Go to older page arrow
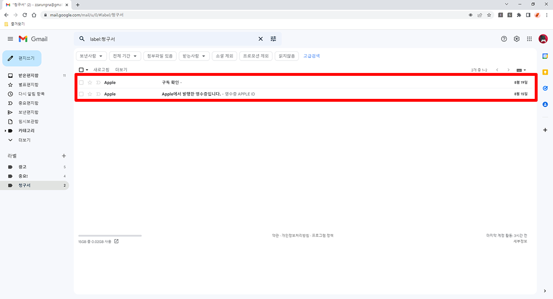This screenshot has height=299, width=553. click(508, 70)
